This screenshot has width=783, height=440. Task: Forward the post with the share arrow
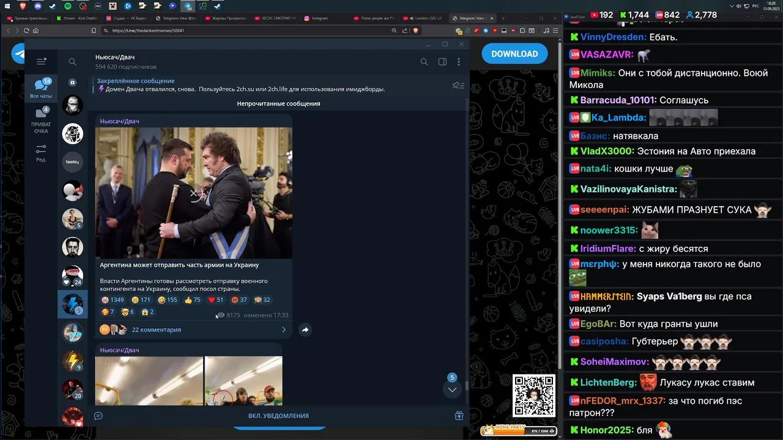(x=305, y=329)
